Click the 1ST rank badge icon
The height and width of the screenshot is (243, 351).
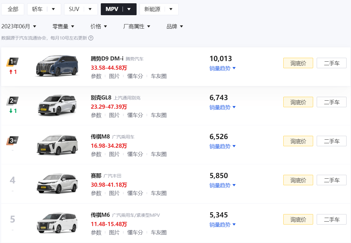[x=12, y=62]
